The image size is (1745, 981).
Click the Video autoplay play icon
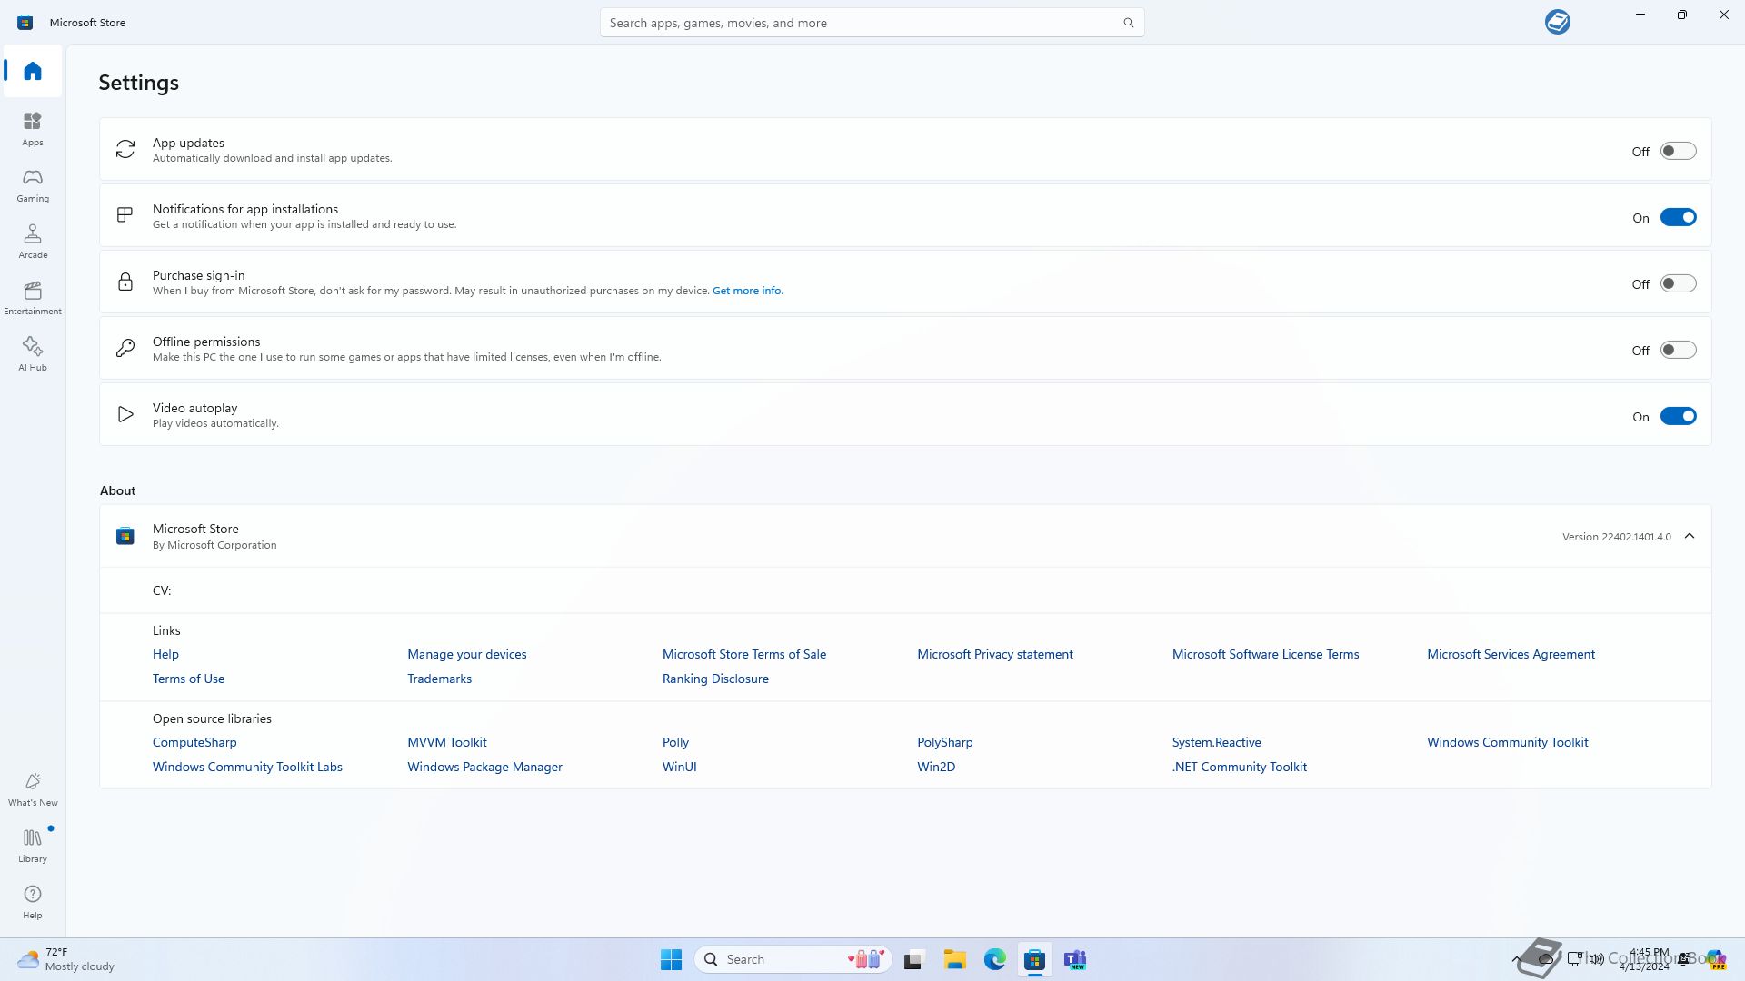pyautogui.click(x=125, y=414)
